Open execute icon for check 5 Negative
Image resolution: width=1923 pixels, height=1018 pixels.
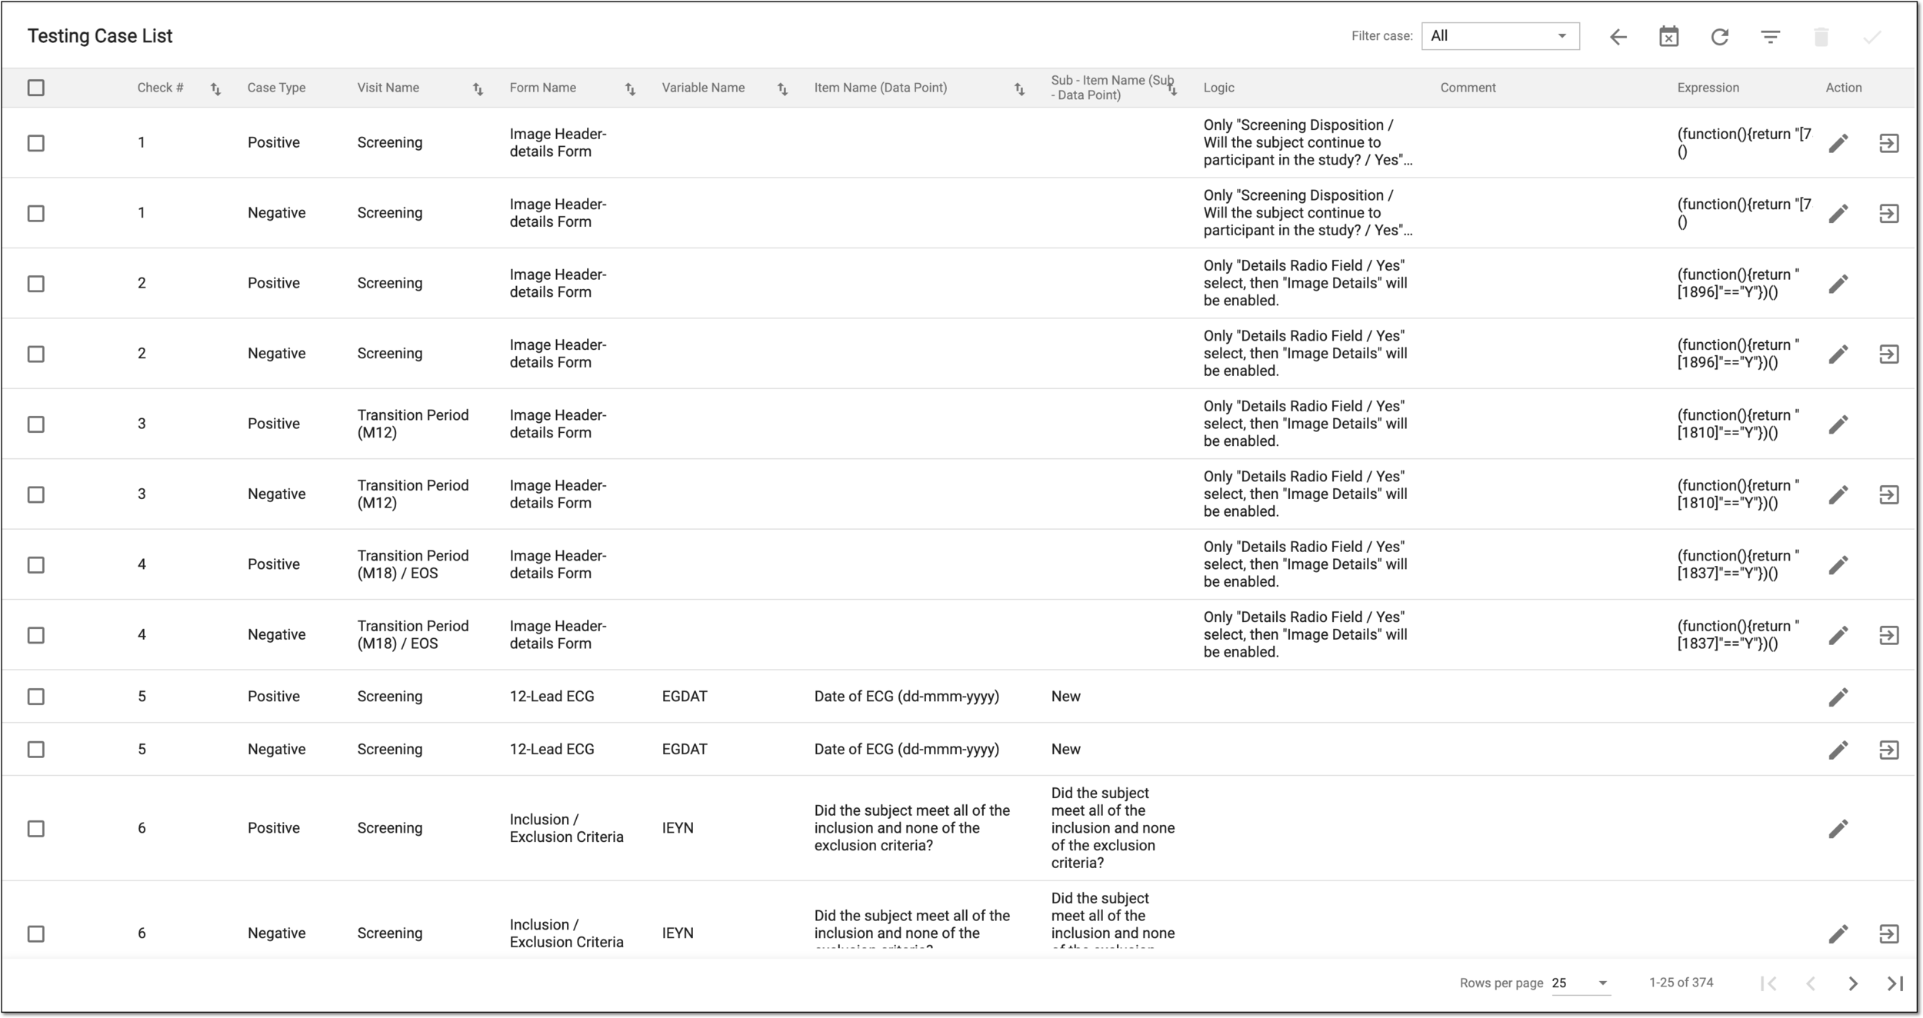1889,750
